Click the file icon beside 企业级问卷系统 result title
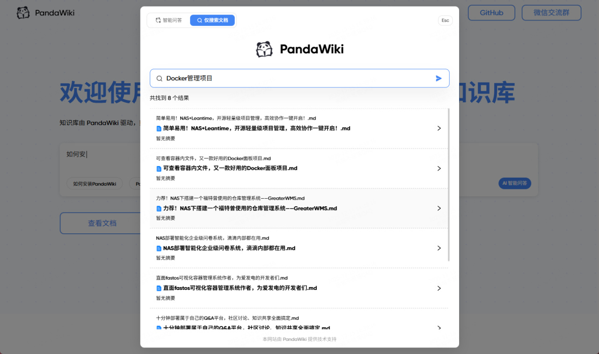The height and width of the screenshot is (354, 599). tap(159, 248)
